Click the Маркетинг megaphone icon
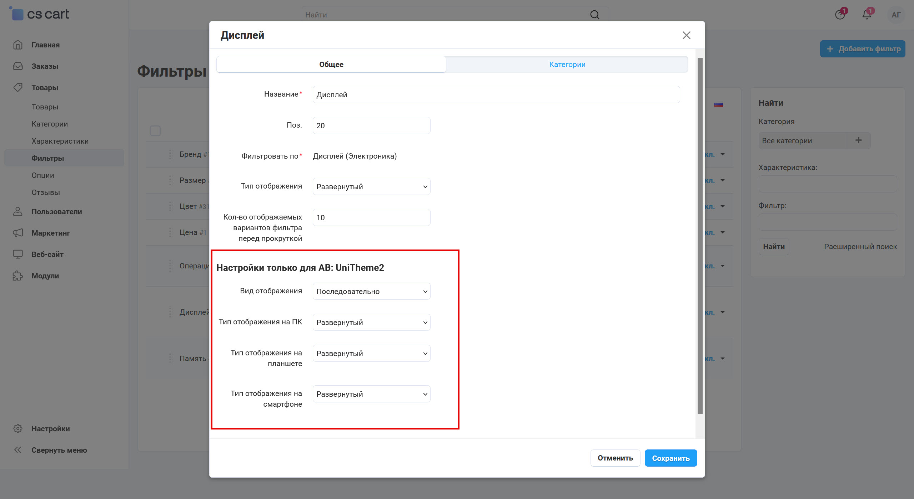 (18, 233)
